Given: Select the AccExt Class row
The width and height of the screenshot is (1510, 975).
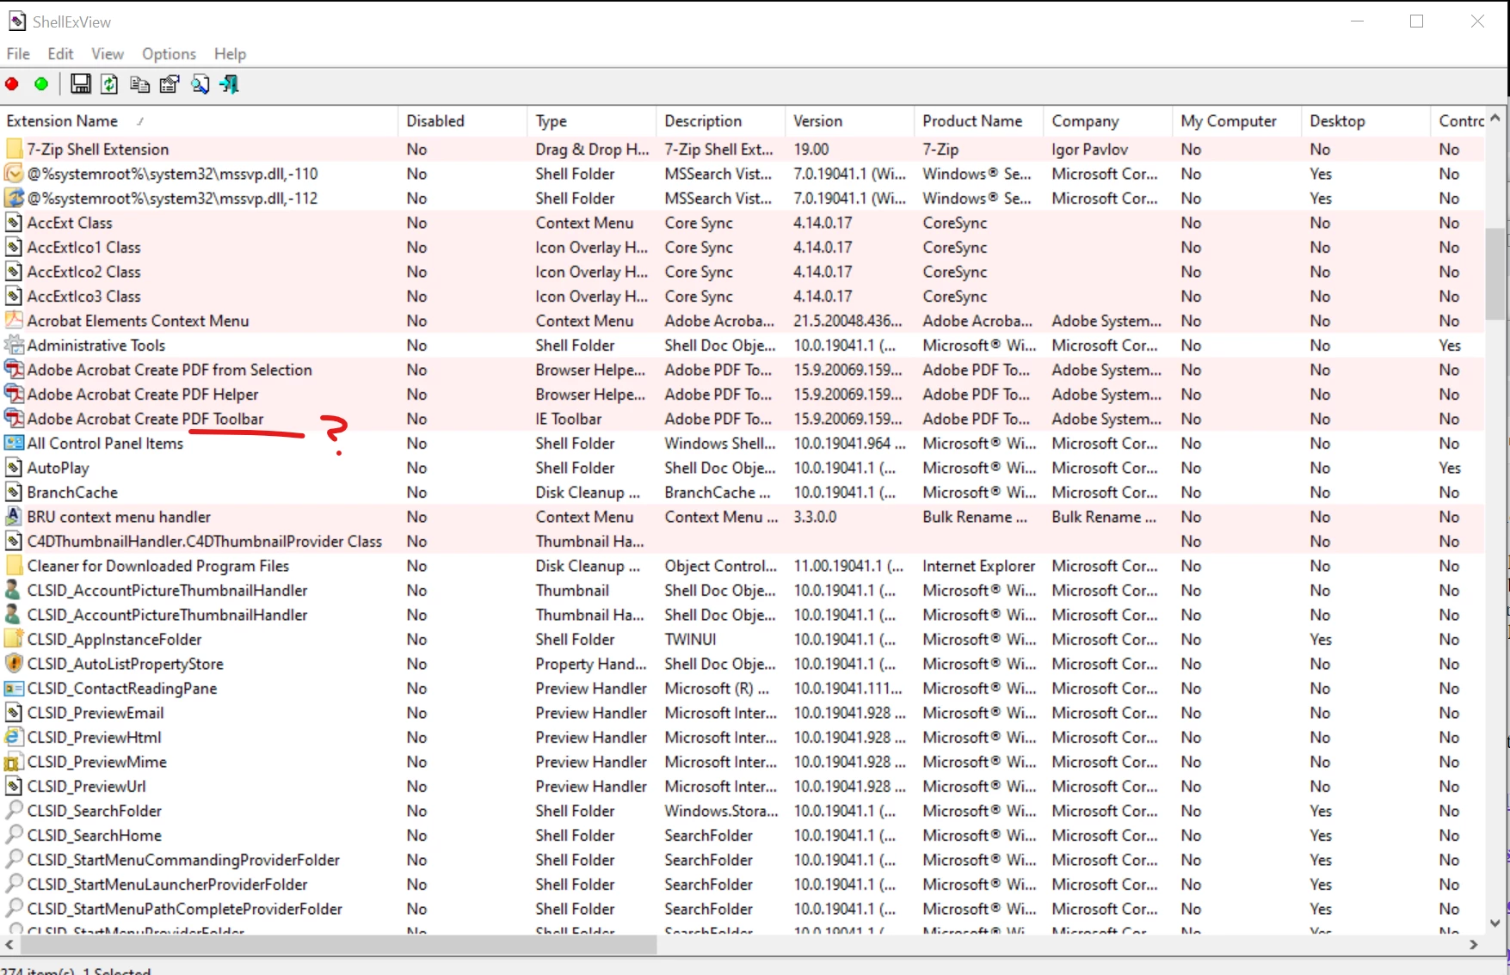Looking at the screenshot, I should click(742, 223).
